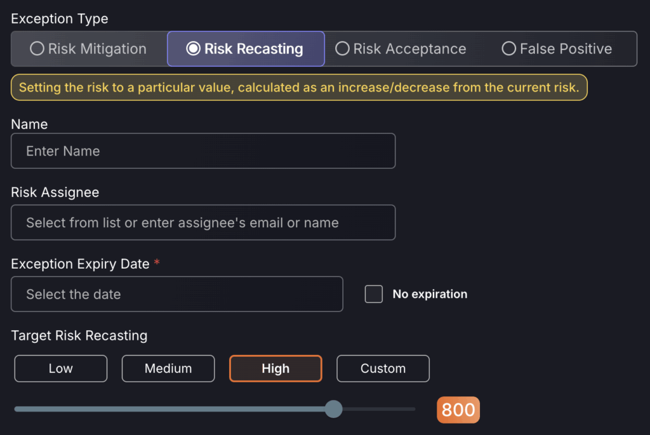Open the Select the date picker field

coord(177,294)
